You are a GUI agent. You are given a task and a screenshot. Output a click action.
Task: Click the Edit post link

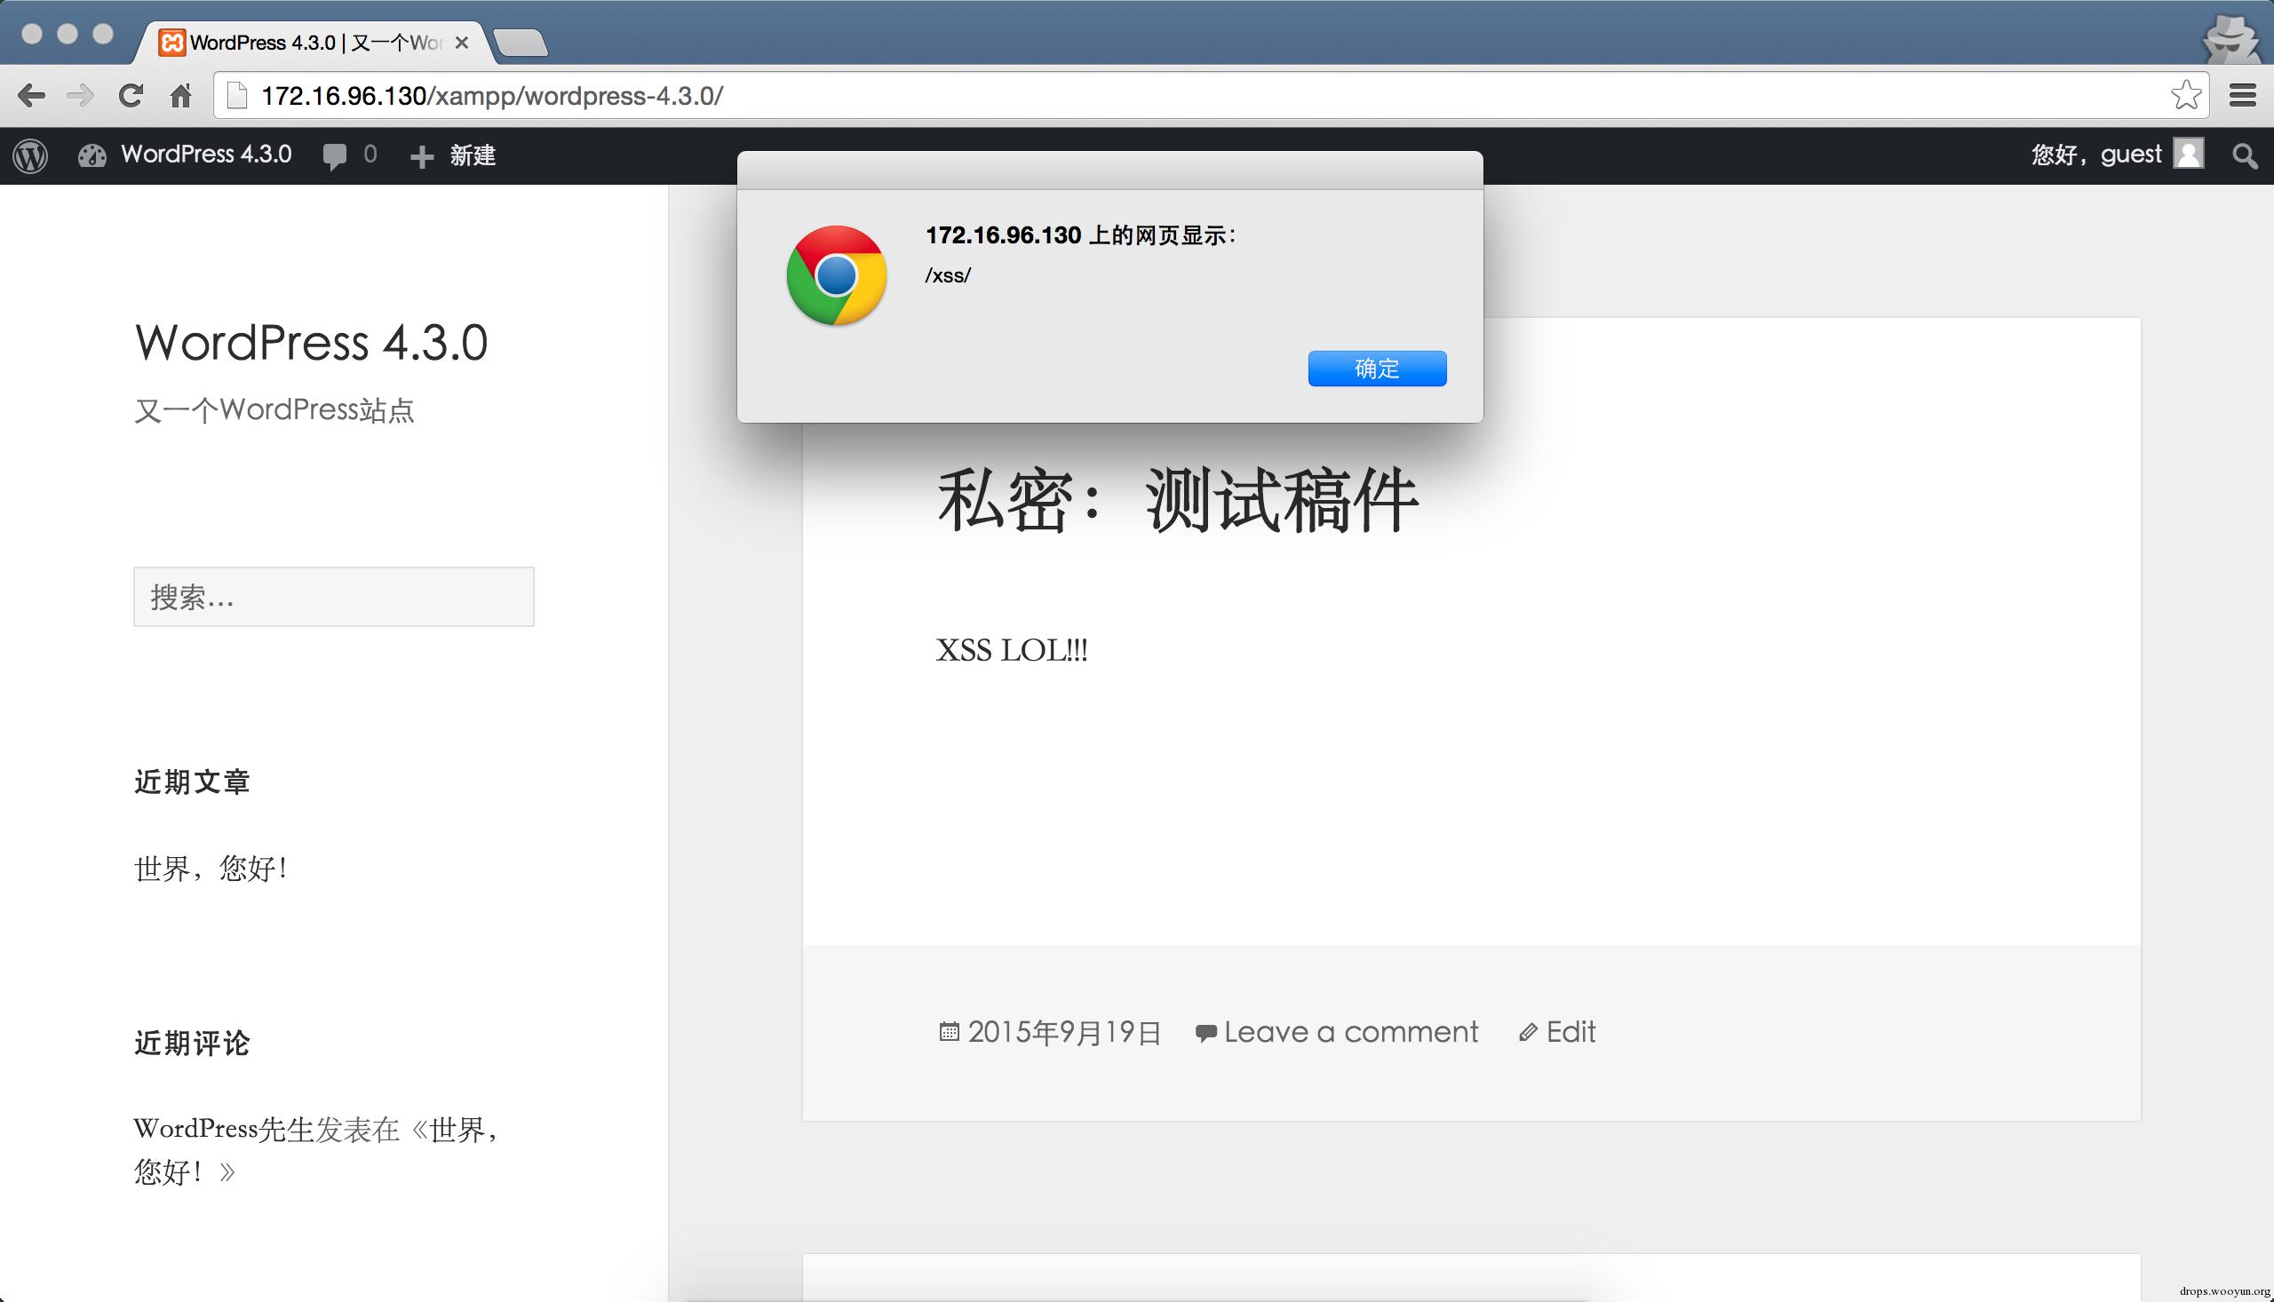[x=1570, y=1032]
